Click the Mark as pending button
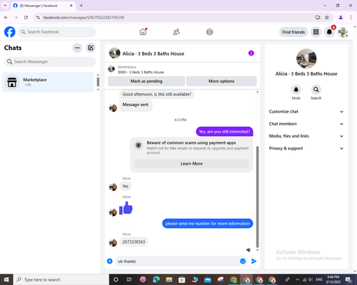Image resolution: width=357 pixels, height=285 pixels. tap(146, 81)
